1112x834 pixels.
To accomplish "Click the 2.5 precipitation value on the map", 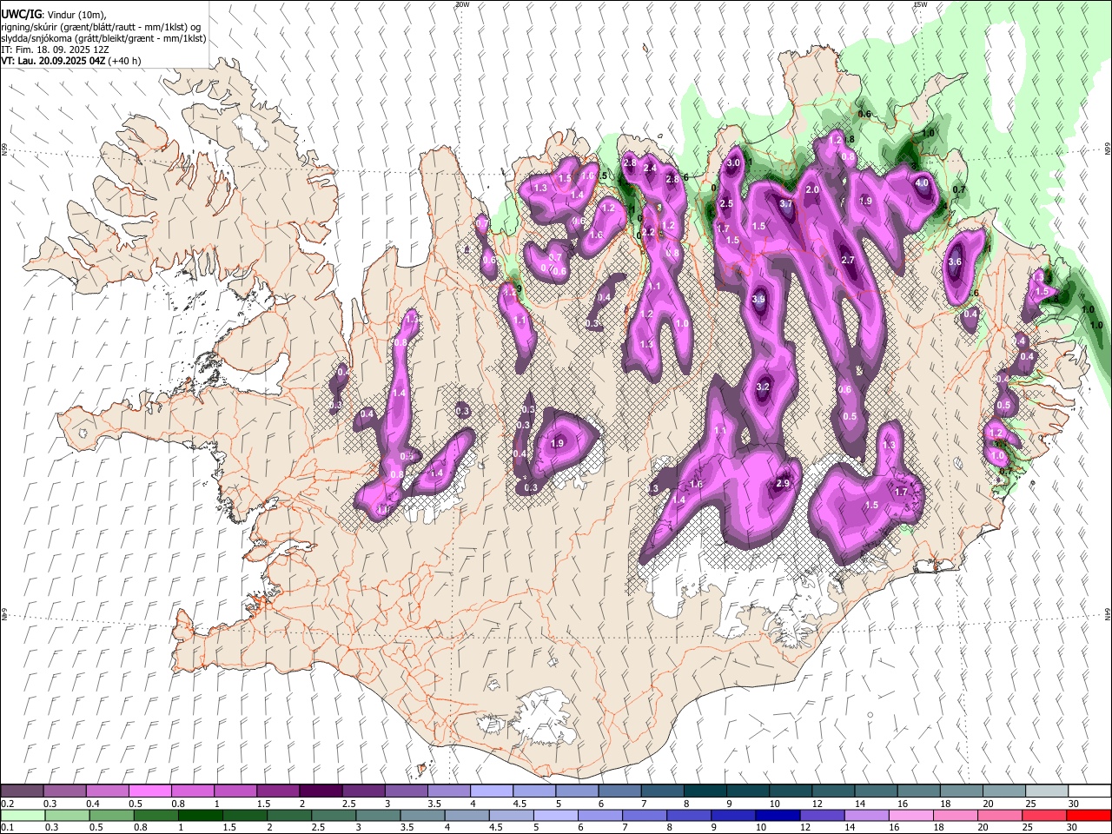I will click(726, 203).
